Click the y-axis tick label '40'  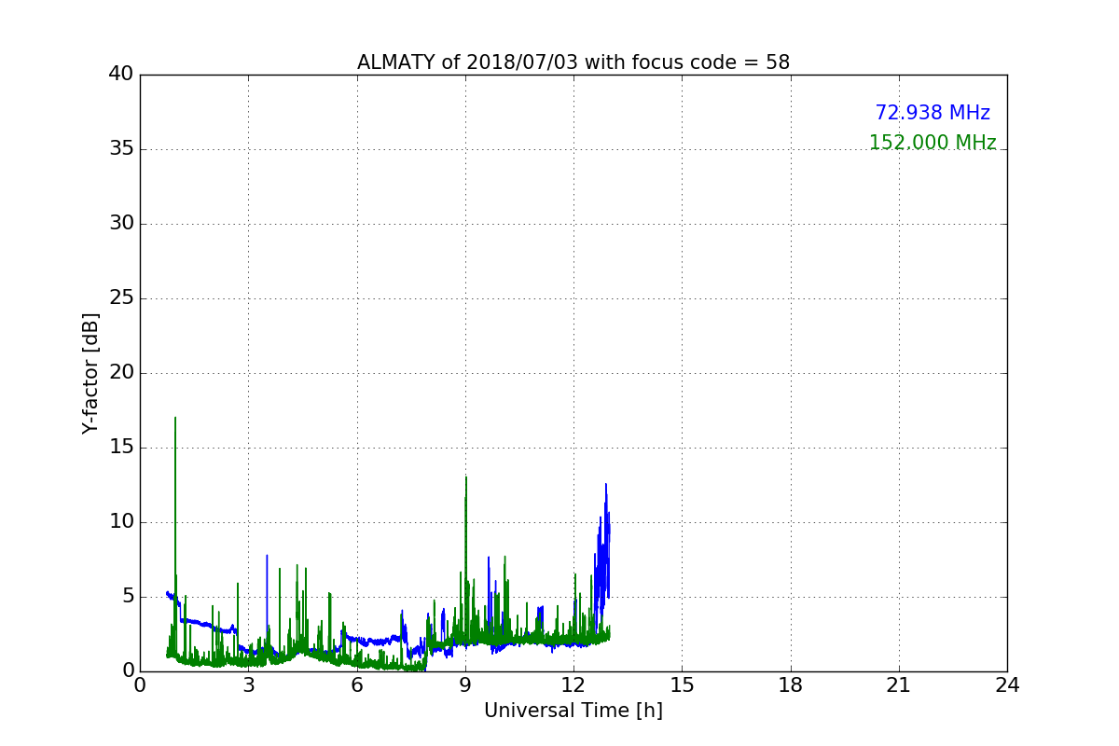[x=121, y=75]
